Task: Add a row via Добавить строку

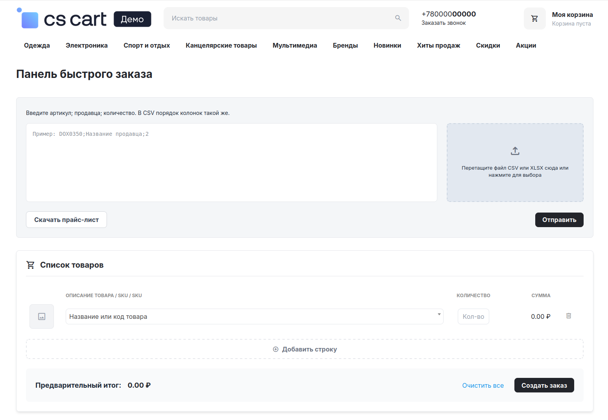Action: tap(305, 349)
